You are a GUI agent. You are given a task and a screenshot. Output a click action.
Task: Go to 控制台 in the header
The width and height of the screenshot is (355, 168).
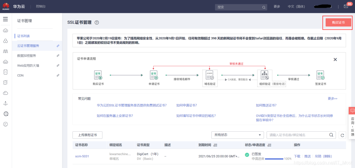pyautogui.click(x=41, y=6)
